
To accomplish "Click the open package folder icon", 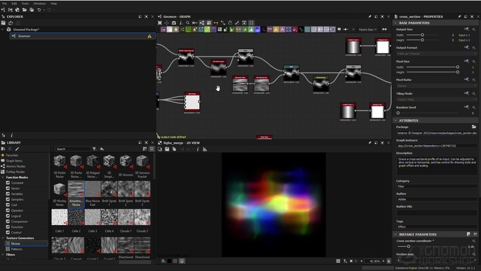I will pos(24,10).
